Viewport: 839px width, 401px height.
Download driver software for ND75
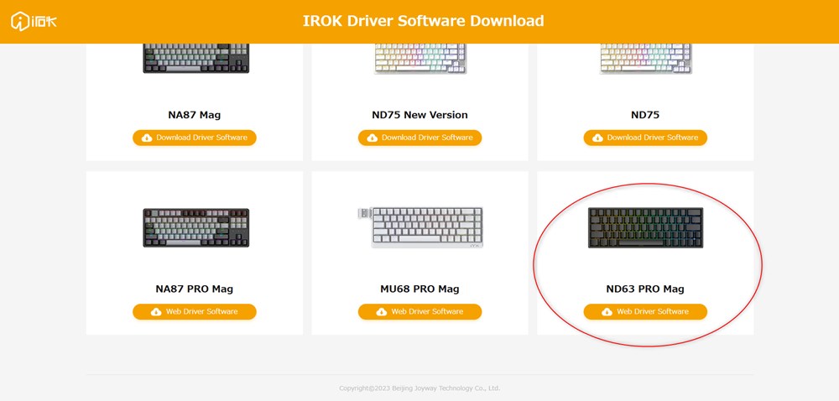click(645, 138)
